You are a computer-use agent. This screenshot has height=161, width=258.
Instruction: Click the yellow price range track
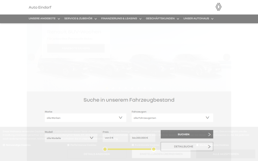pyautogui.click(x=129, y=149)
